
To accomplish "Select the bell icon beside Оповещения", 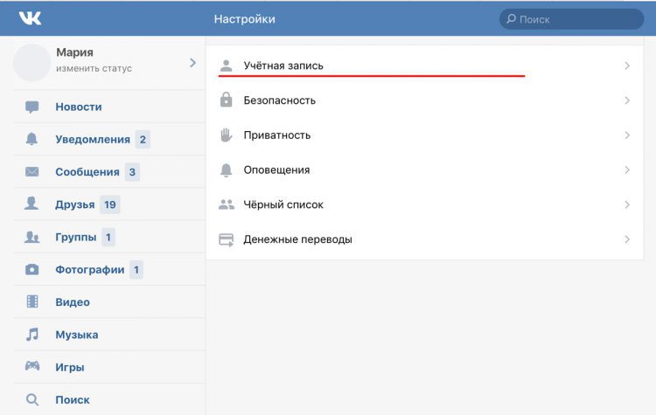I will click(x=226, y=169).
